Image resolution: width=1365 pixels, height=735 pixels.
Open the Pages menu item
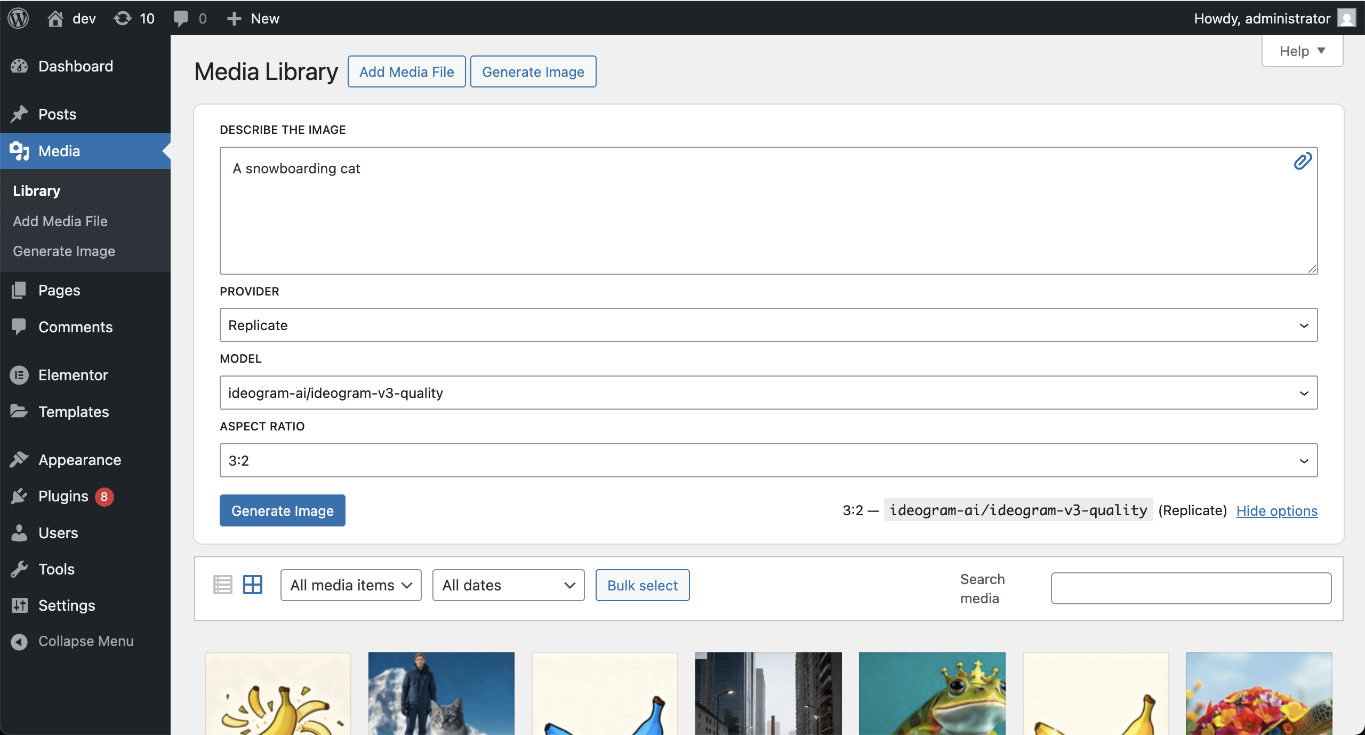click(85, 290)
